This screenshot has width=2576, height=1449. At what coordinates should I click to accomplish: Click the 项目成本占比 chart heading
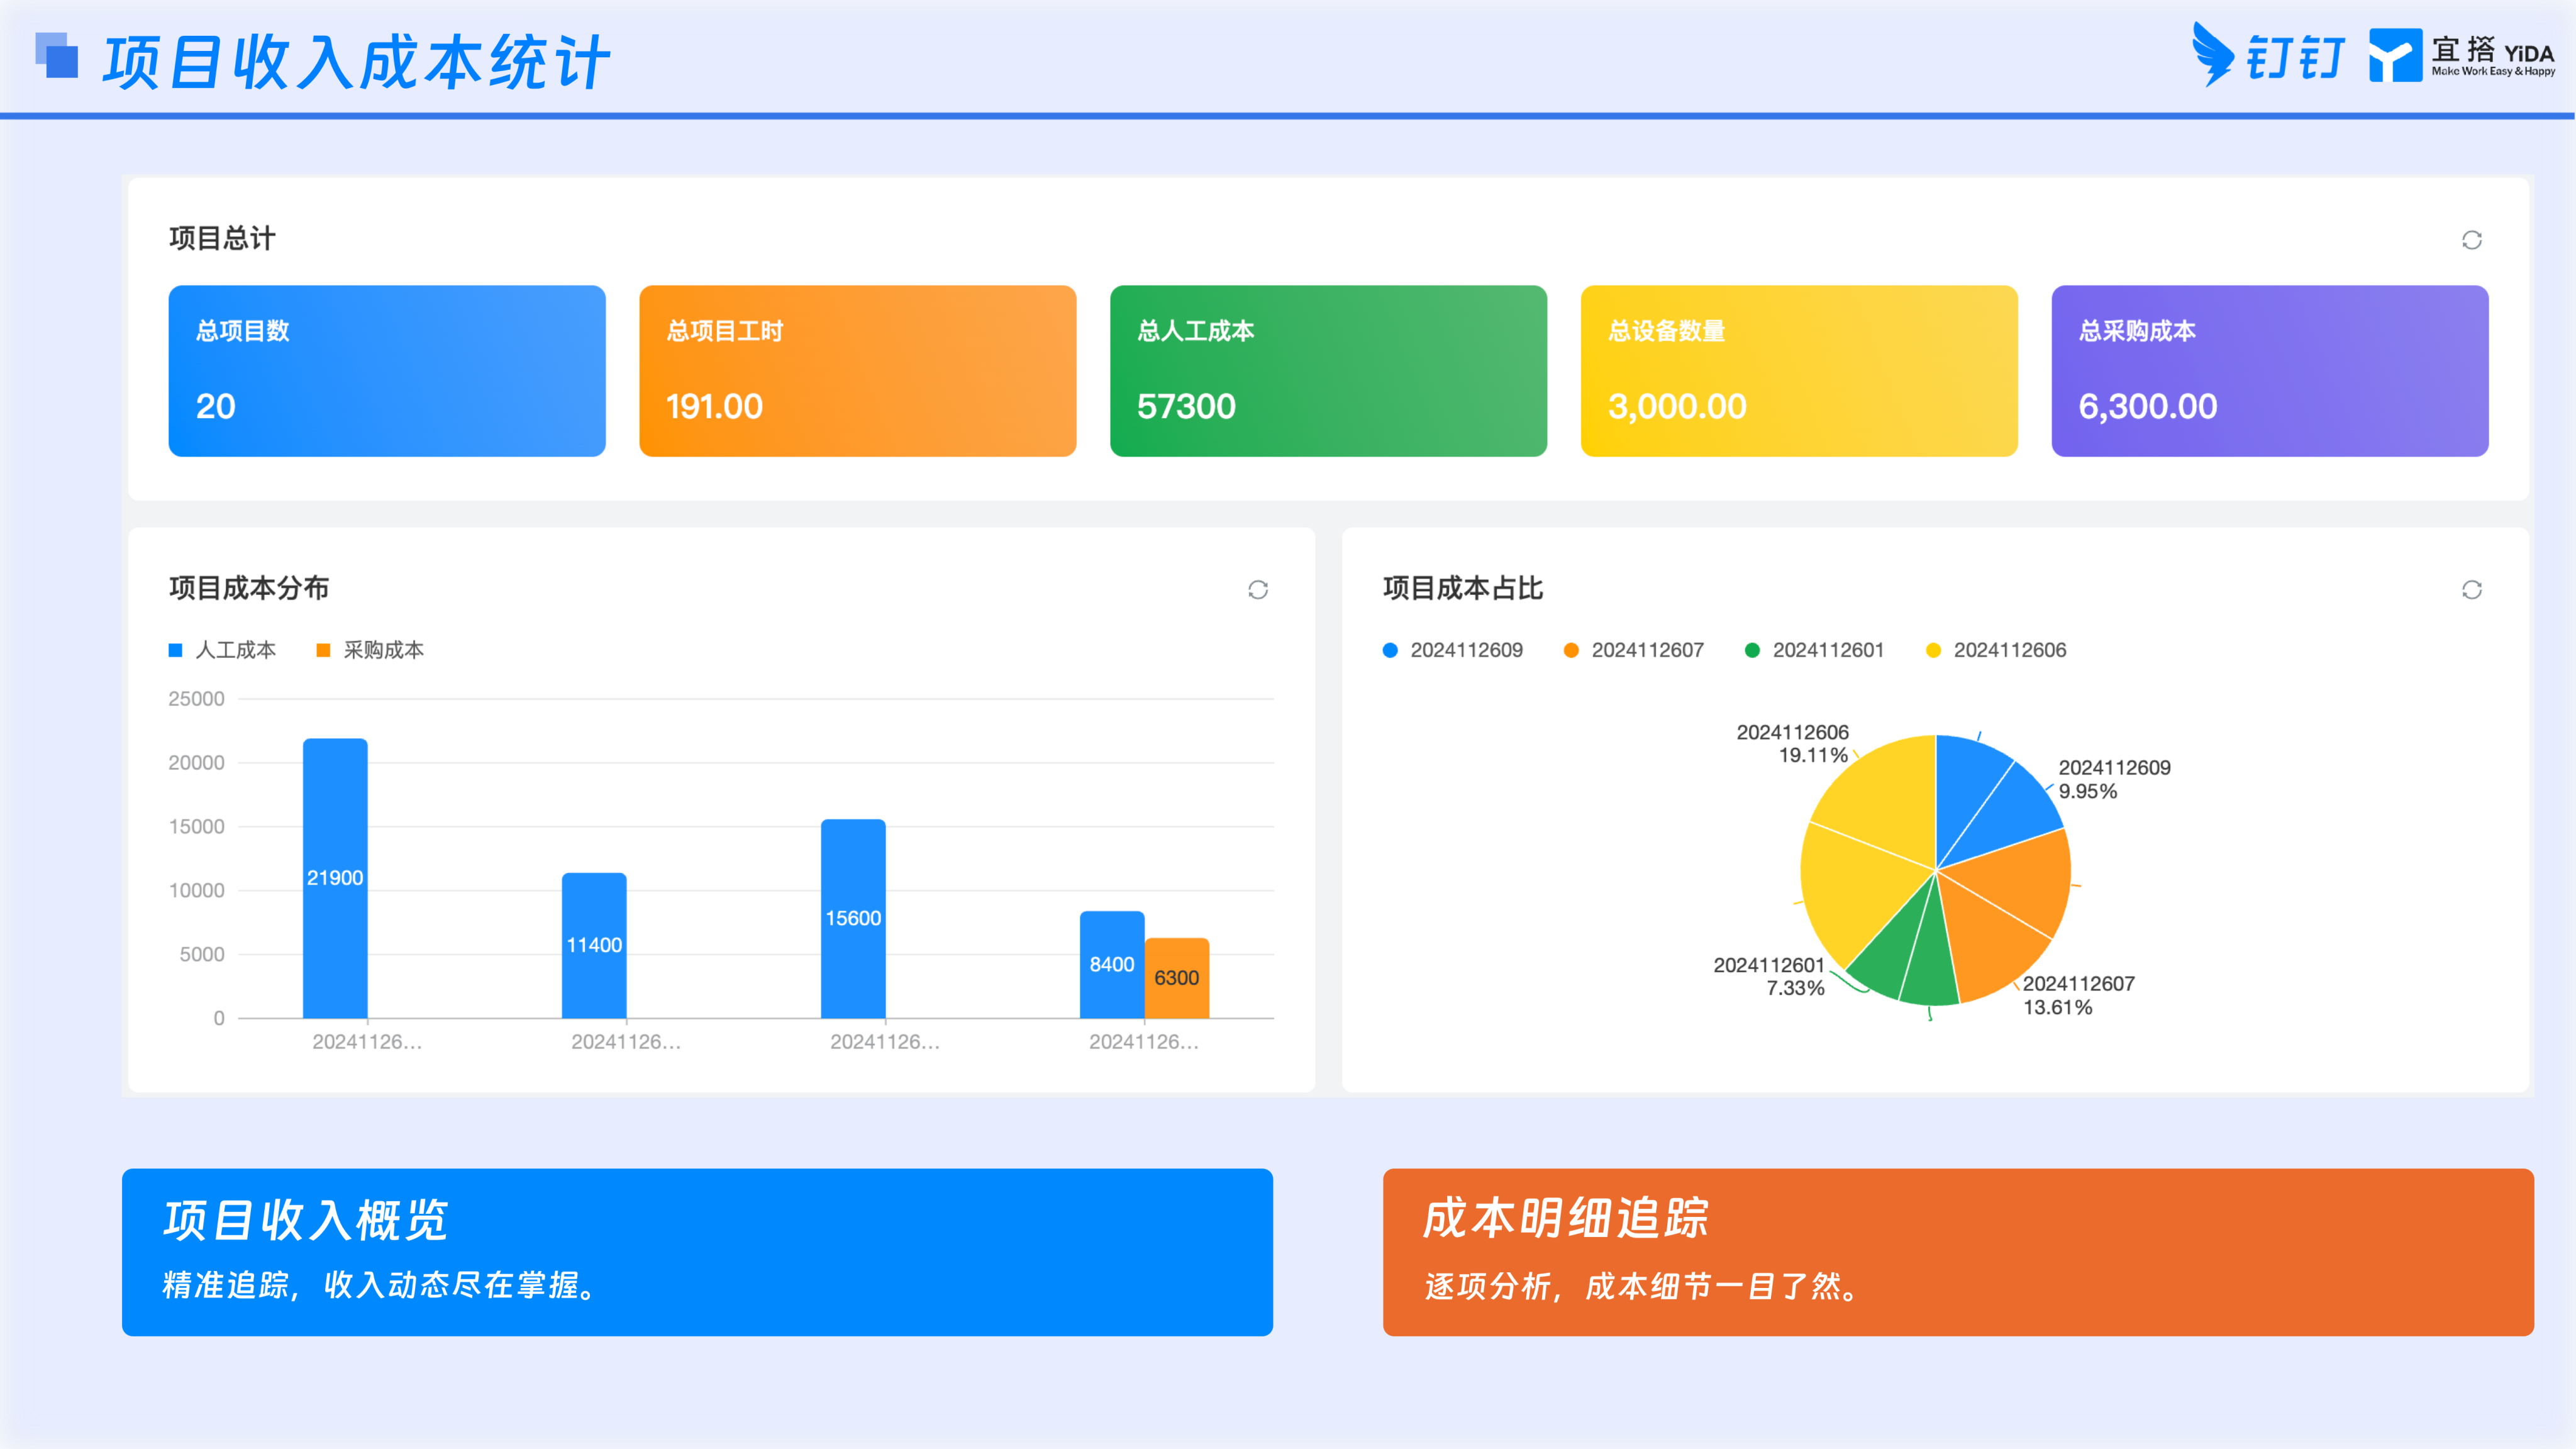[1463, 588]
